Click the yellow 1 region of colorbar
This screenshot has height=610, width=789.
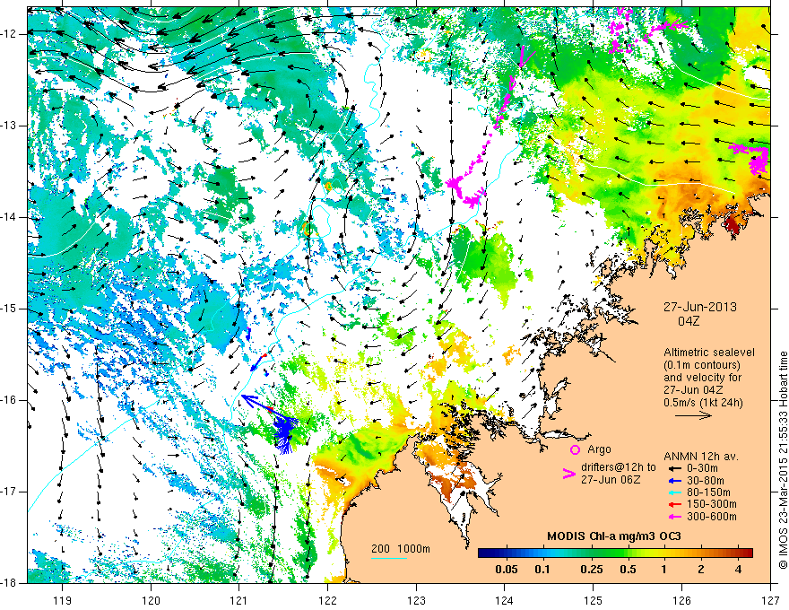point(664,553)
